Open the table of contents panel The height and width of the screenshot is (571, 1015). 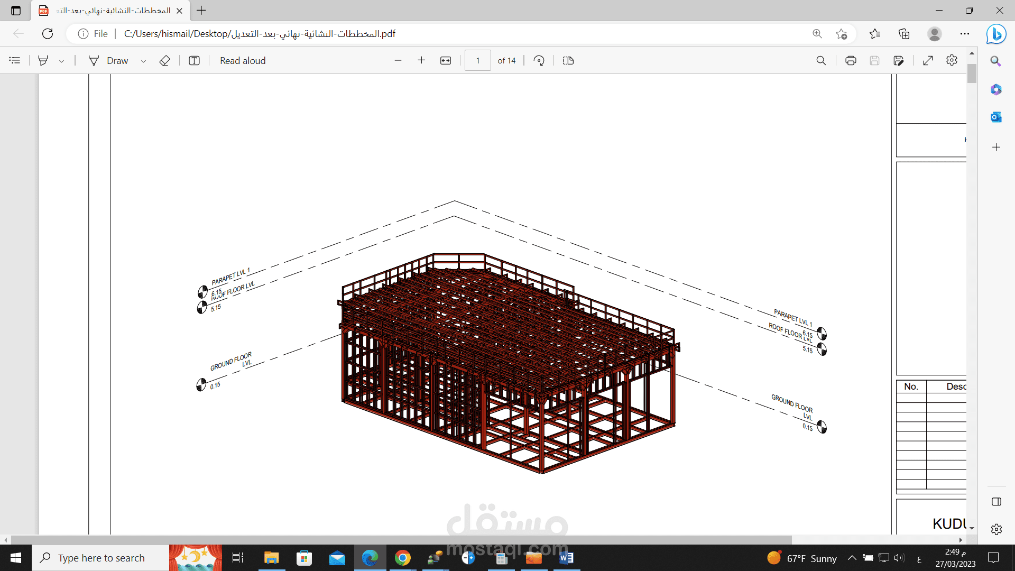tap(15, 61)
